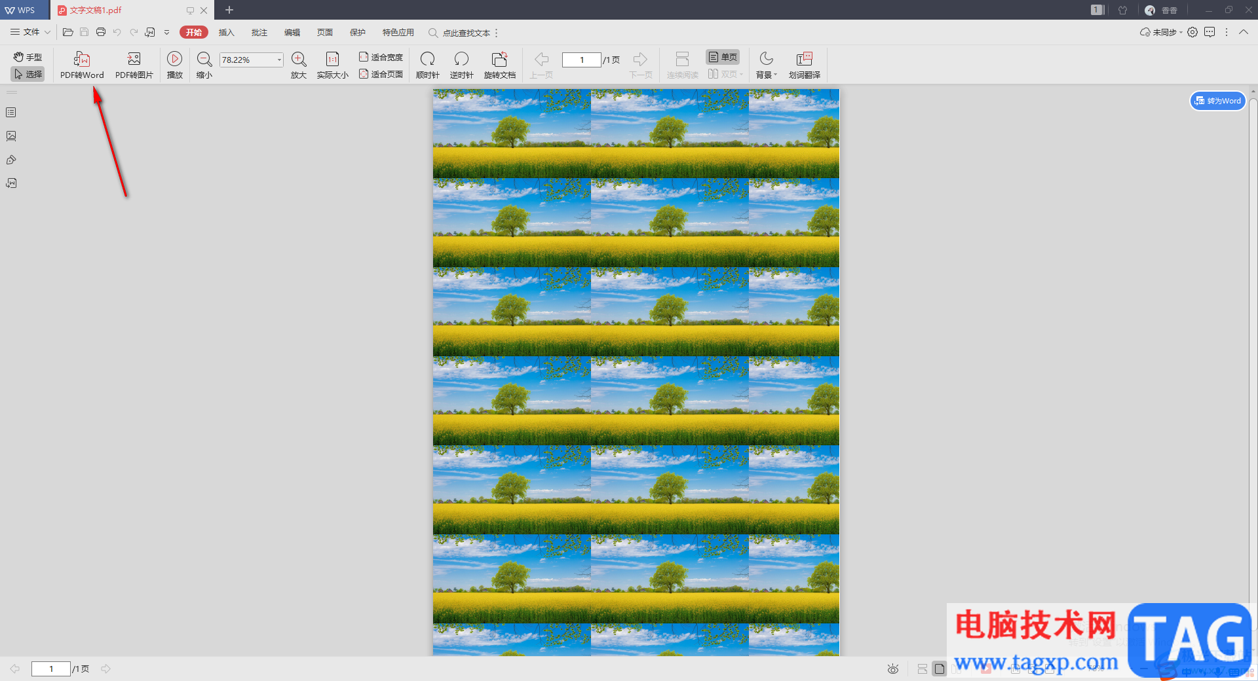
Task: Enable continuous reading (连续阅读)
Action: pyautogui.click(x=682, y=65)
